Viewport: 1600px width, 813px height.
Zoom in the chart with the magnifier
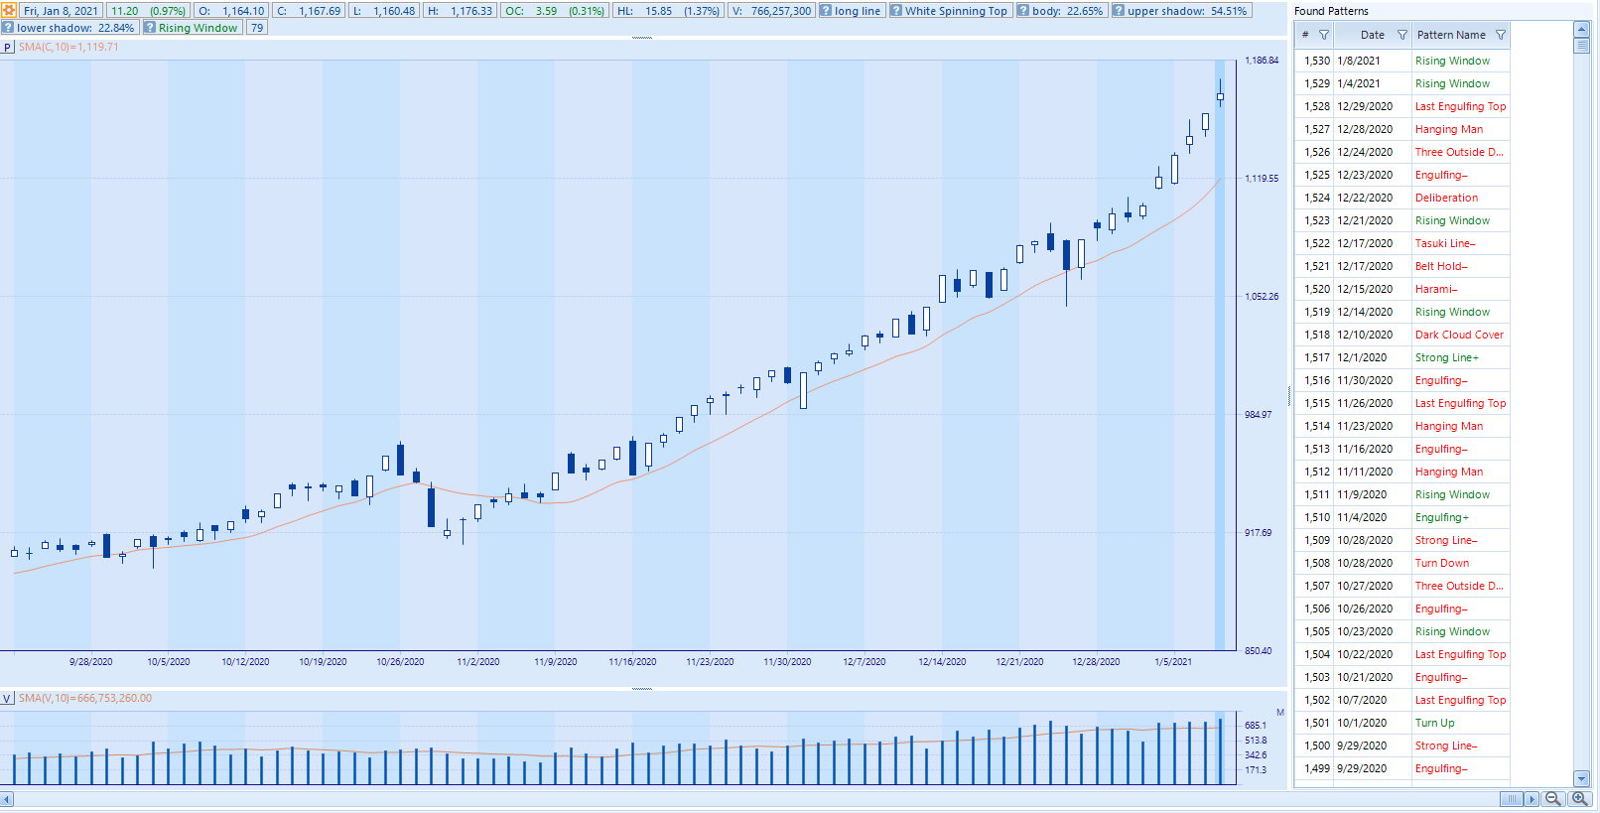(1579, 799)
